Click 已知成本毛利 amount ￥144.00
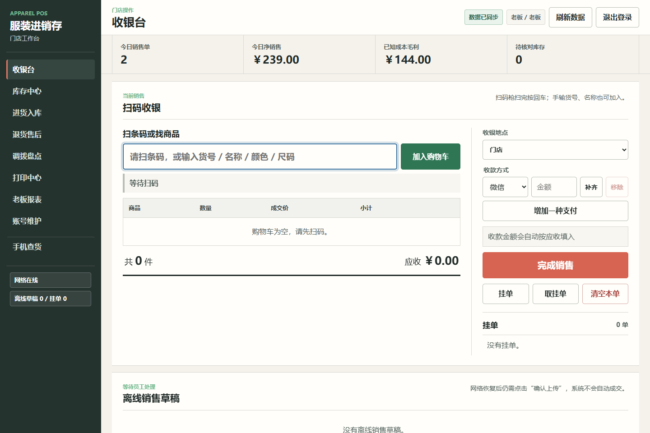Screen dimensions: 650x433 [x=408, y=60]
